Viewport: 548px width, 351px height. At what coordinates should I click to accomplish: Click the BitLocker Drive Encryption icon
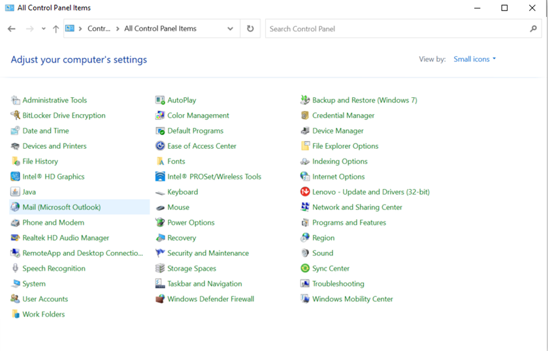click(x=15, y=115)
